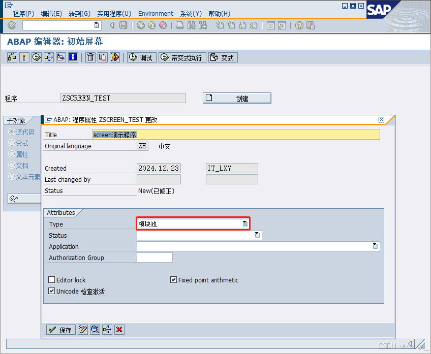Click the 变式 button in the application toolbar
The height and width of the screenshot is (354, 431).
pos(223,57)
